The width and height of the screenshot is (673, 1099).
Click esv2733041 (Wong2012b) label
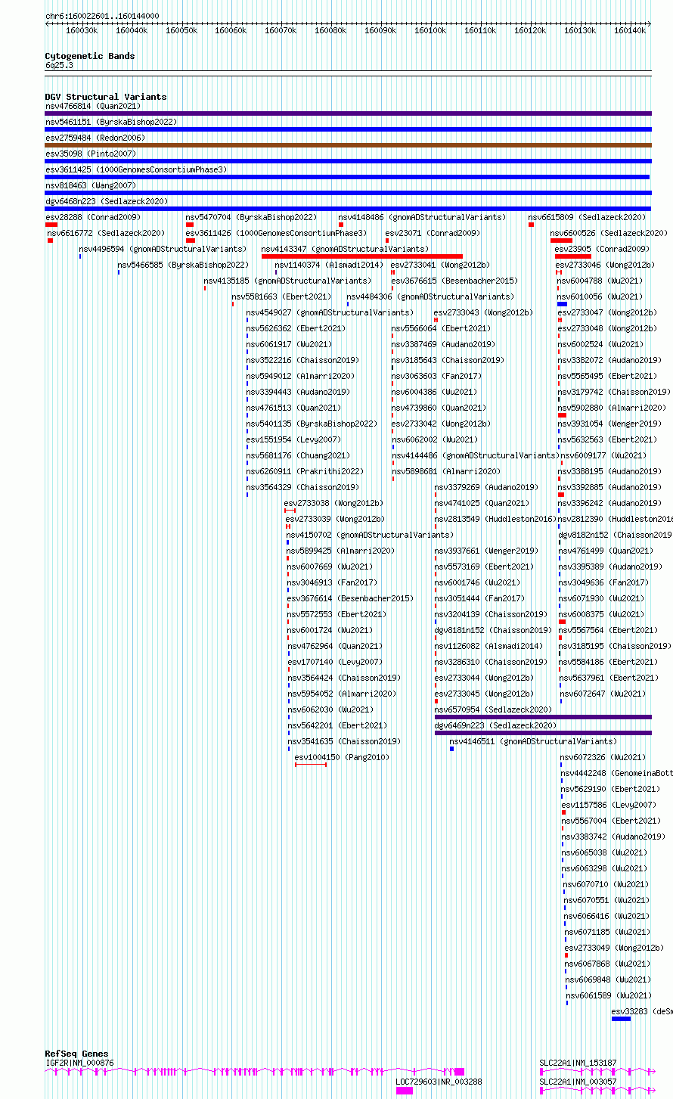(x=440, y=265)
